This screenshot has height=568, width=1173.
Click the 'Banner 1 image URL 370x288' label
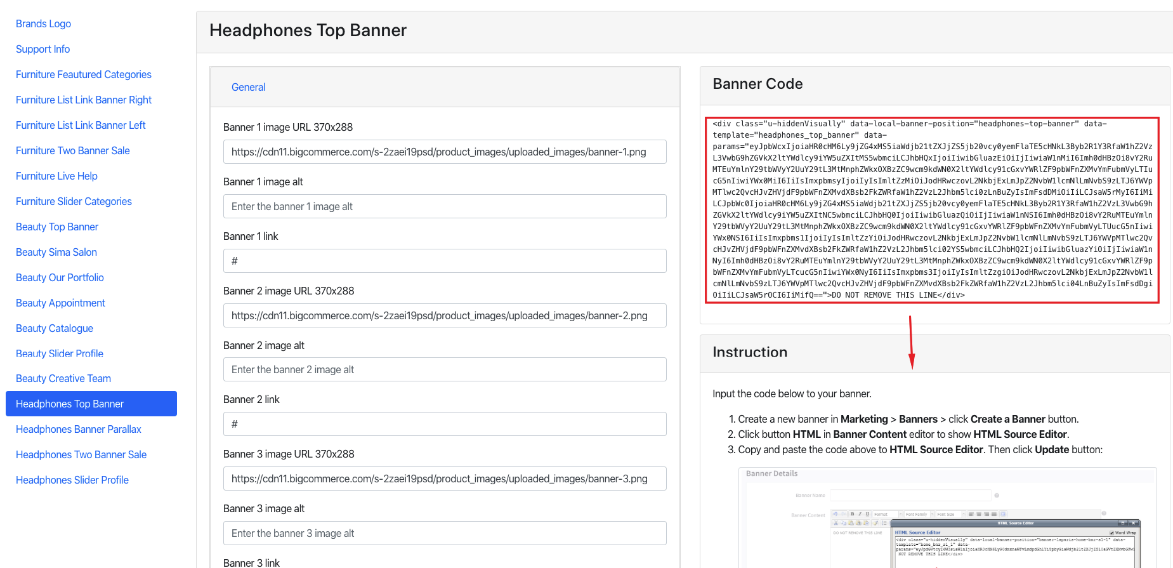(x=288, y=127)
